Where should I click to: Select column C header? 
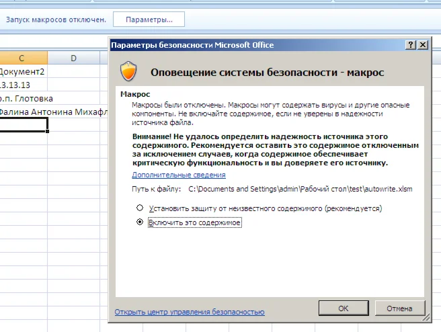[22, 58]
